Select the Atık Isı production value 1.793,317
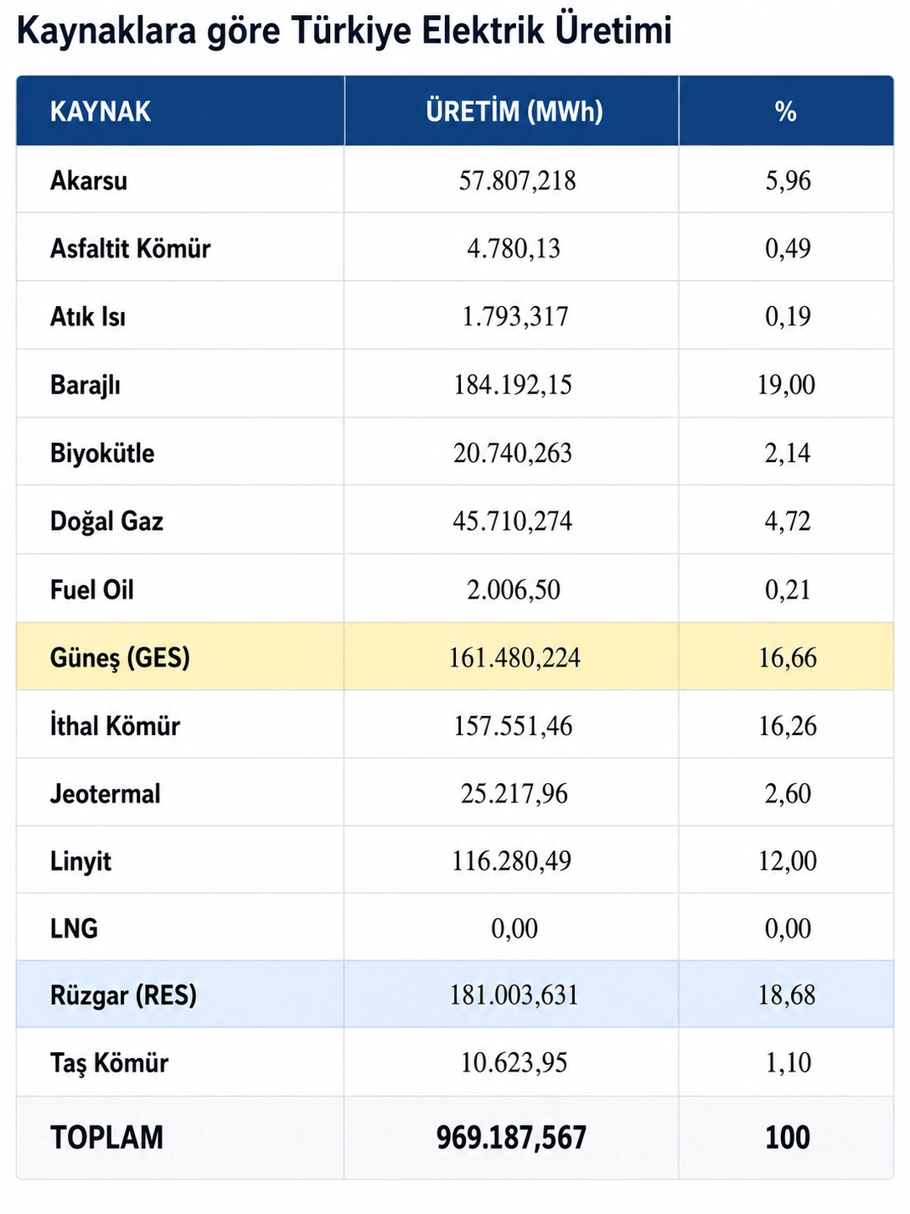Viewport: 910px width, 1214px height. (x=515, y=316)
